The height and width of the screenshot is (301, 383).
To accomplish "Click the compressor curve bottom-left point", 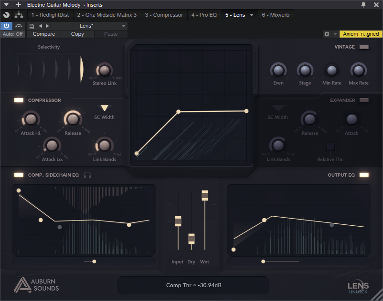I will (x=137, y=153).
